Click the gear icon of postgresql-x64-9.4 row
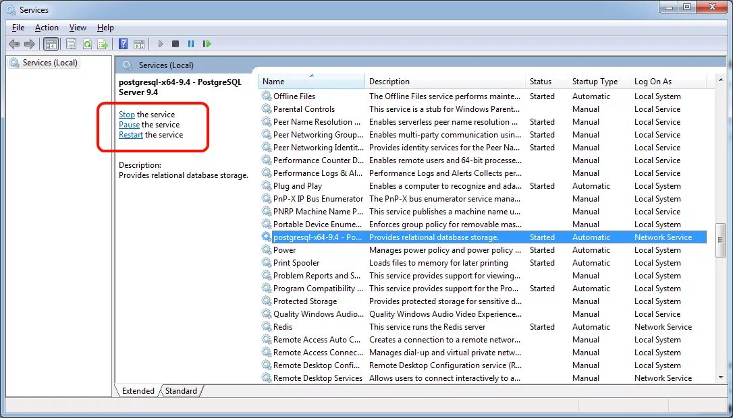 point(267,237)
